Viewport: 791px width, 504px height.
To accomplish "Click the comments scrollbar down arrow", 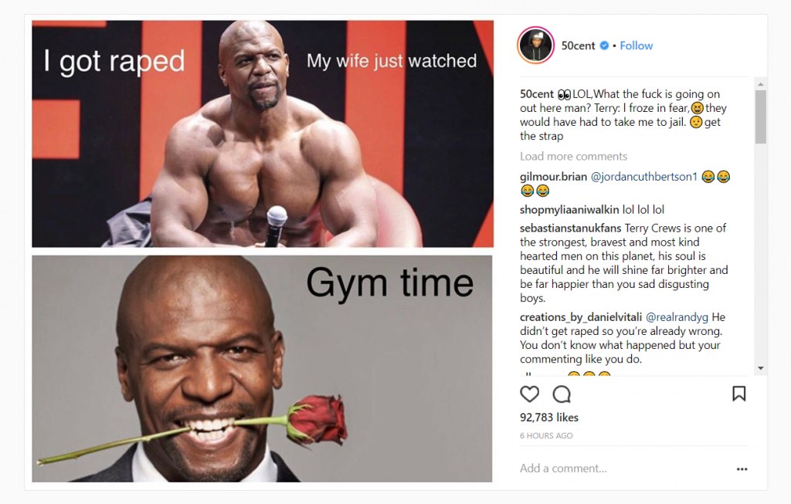I will point(761,368).
